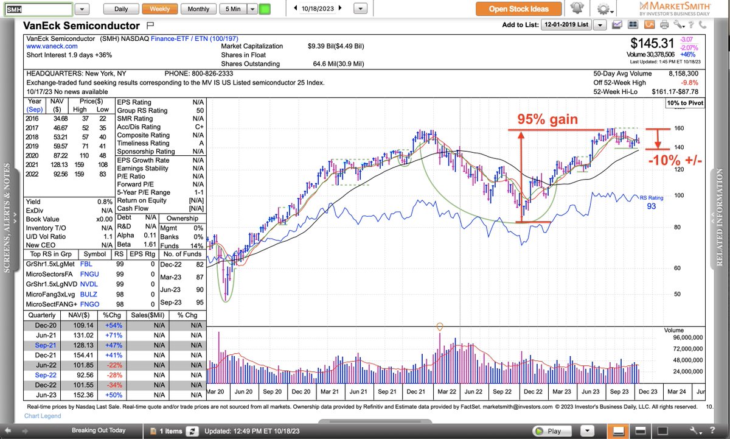The image size is (730, 439).
Task: Select the Weekly chart period
Action: pos(160,9)
